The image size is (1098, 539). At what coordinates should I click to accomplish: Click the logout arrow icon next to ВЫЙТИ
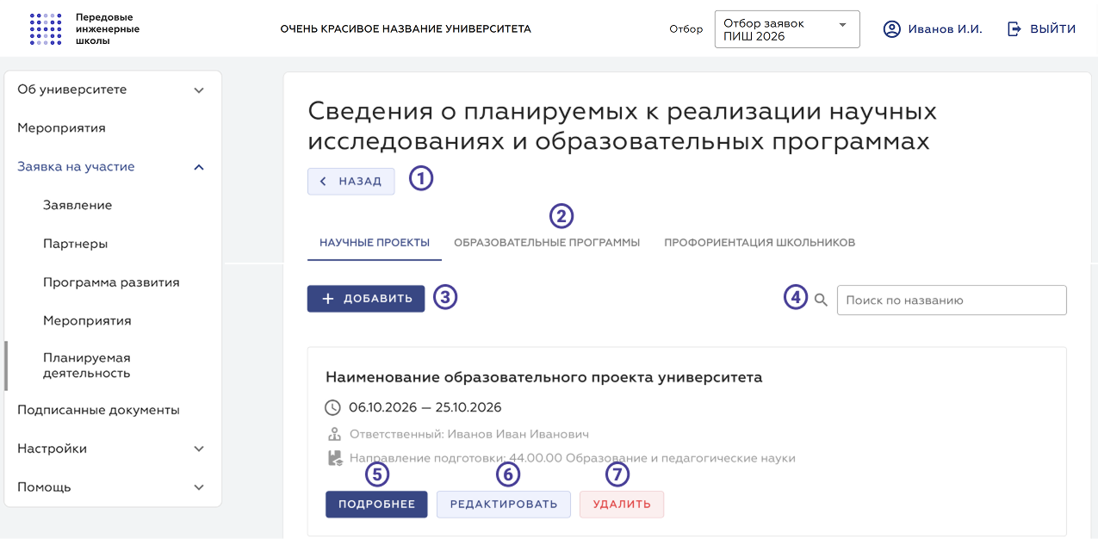pos(1014,29)
